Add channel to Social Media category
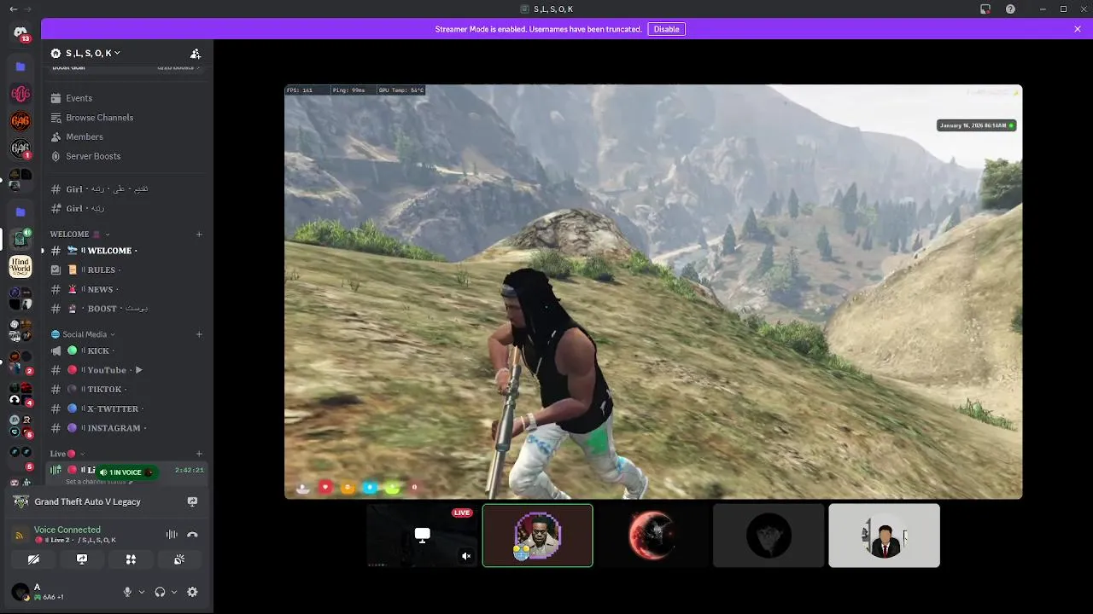The width and height of the screenshot is (1093, 614). coord(199,334)
